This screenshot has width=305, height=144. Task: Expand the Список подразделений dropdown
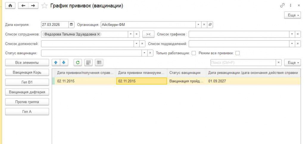click(x=292, y=44)
